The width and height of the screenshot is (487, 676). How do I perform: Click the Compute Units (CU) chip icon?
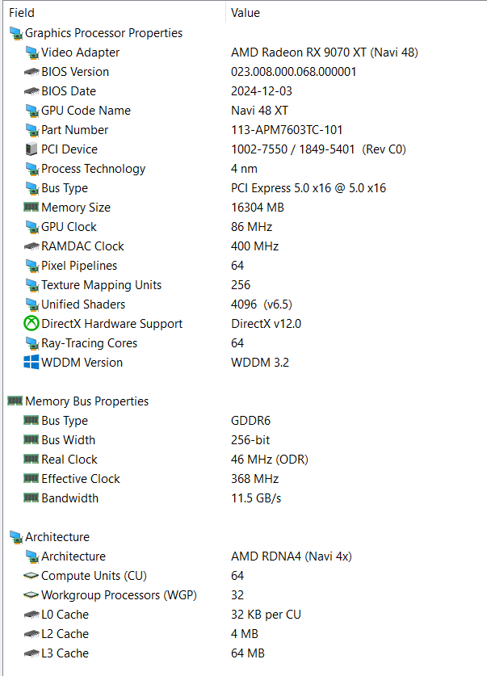tap(31, 576)
